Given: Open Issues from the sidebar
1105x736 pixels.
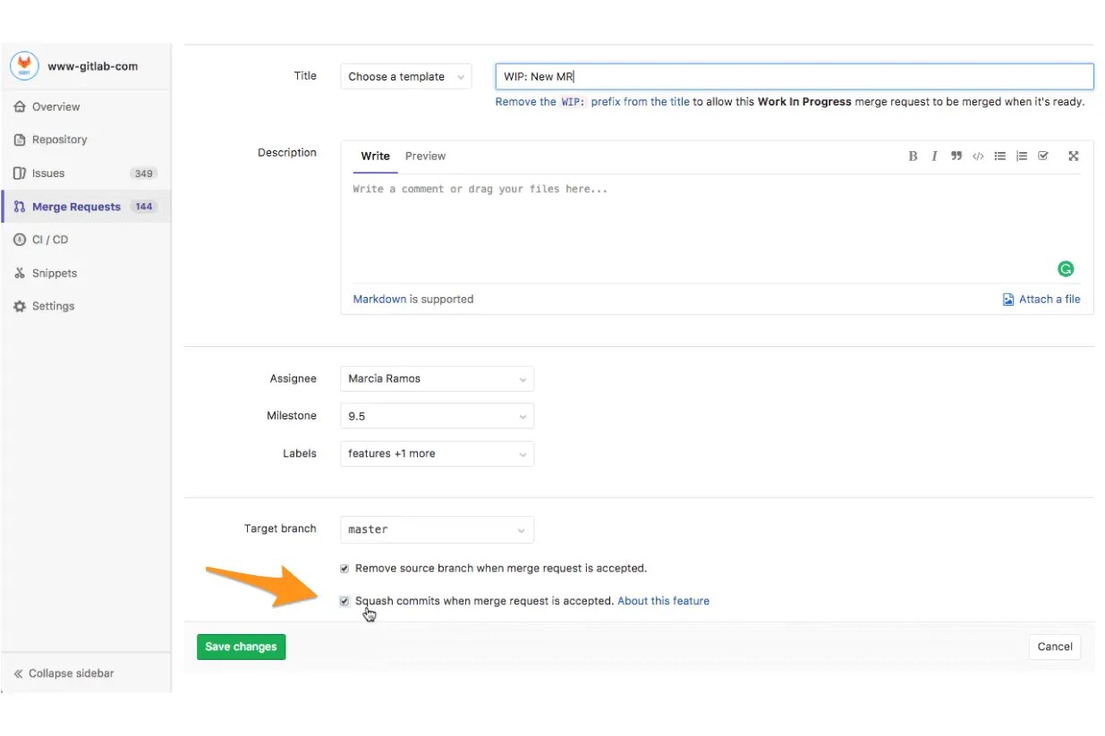Looking at the screenshot, I should tap(49, 173).
